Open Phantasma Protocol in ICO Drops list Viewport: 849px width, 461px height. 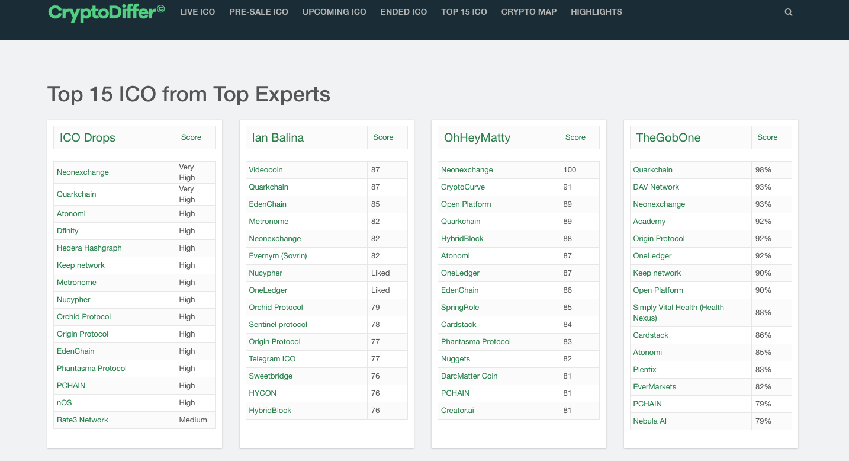click(92, 369)
